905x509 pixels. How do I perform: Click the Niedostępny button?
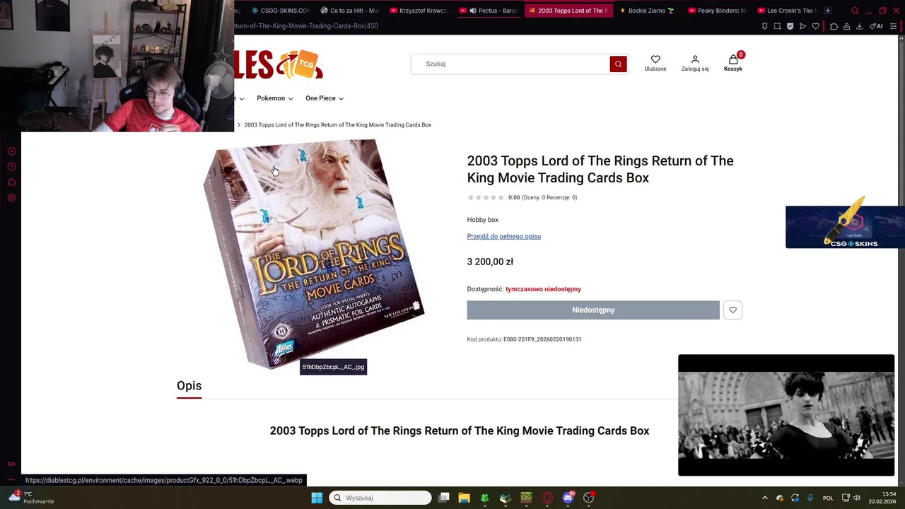(x=593, y=310)
